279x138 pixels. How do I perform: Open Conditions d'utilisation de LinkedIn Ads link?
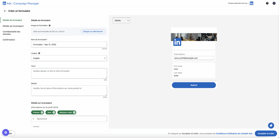point(234,134)
